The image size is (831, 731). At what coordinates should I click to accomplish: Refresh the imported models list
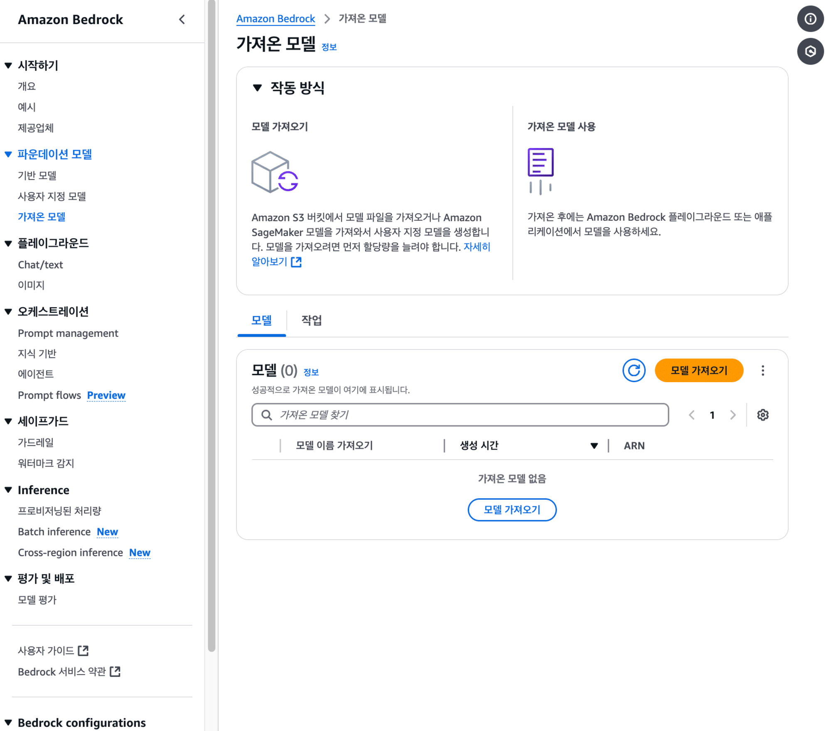(x=633, y=370)
